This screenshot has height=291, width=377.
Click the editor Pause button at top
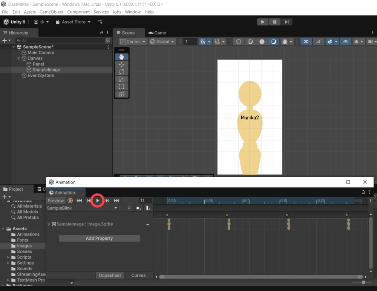[x=275, y=22]
